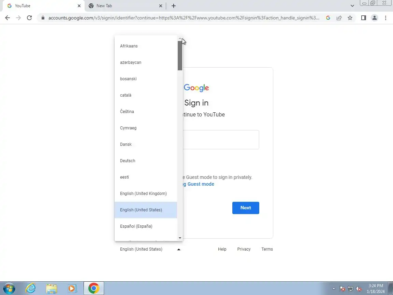The image size is (393, 295).
Task: Reload the current page
Action: pyautogui.click(x=29, y=18)
